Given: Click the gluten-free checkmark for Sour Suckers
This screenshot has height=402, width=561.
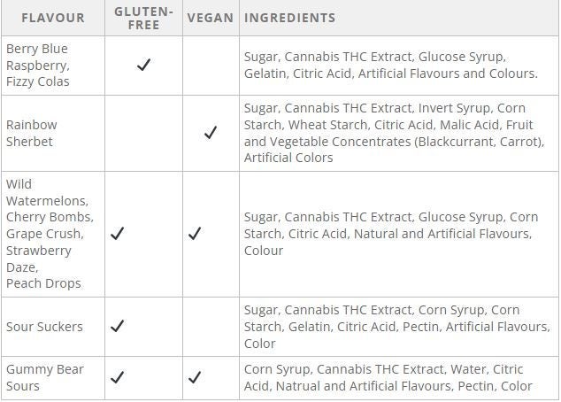Looking at the screenshot, I should point(118,326).
